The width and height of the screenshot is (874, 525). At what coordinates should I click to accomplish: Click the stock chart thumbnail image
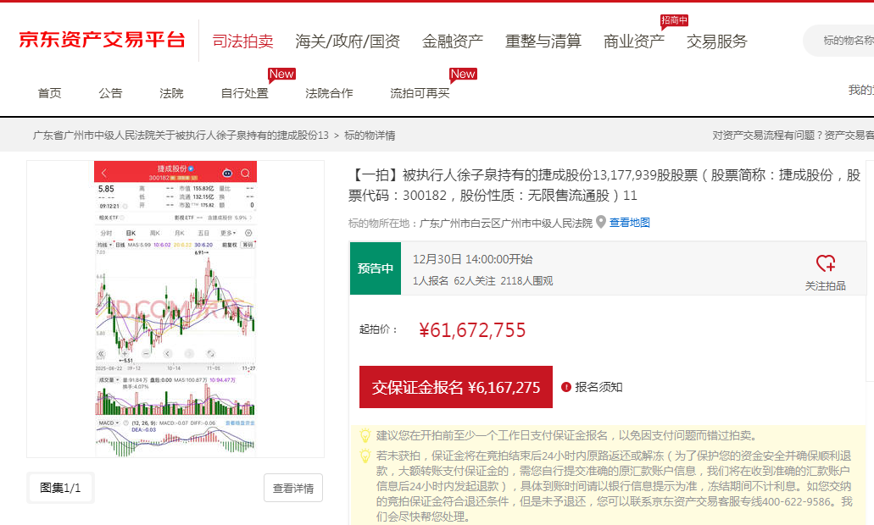pos(175,309)
